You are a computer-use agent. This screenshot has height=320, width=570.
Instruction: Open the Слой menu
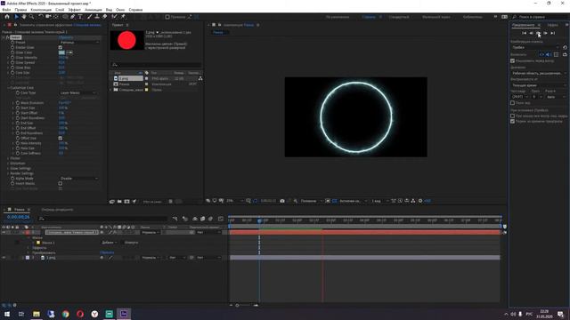pyautogui.click(x=60, y=10)
